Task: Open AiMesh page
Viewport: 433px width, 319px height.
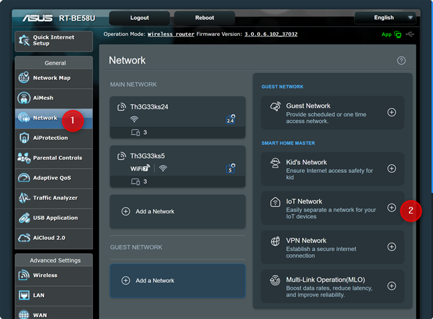Action: click(54, 98)
